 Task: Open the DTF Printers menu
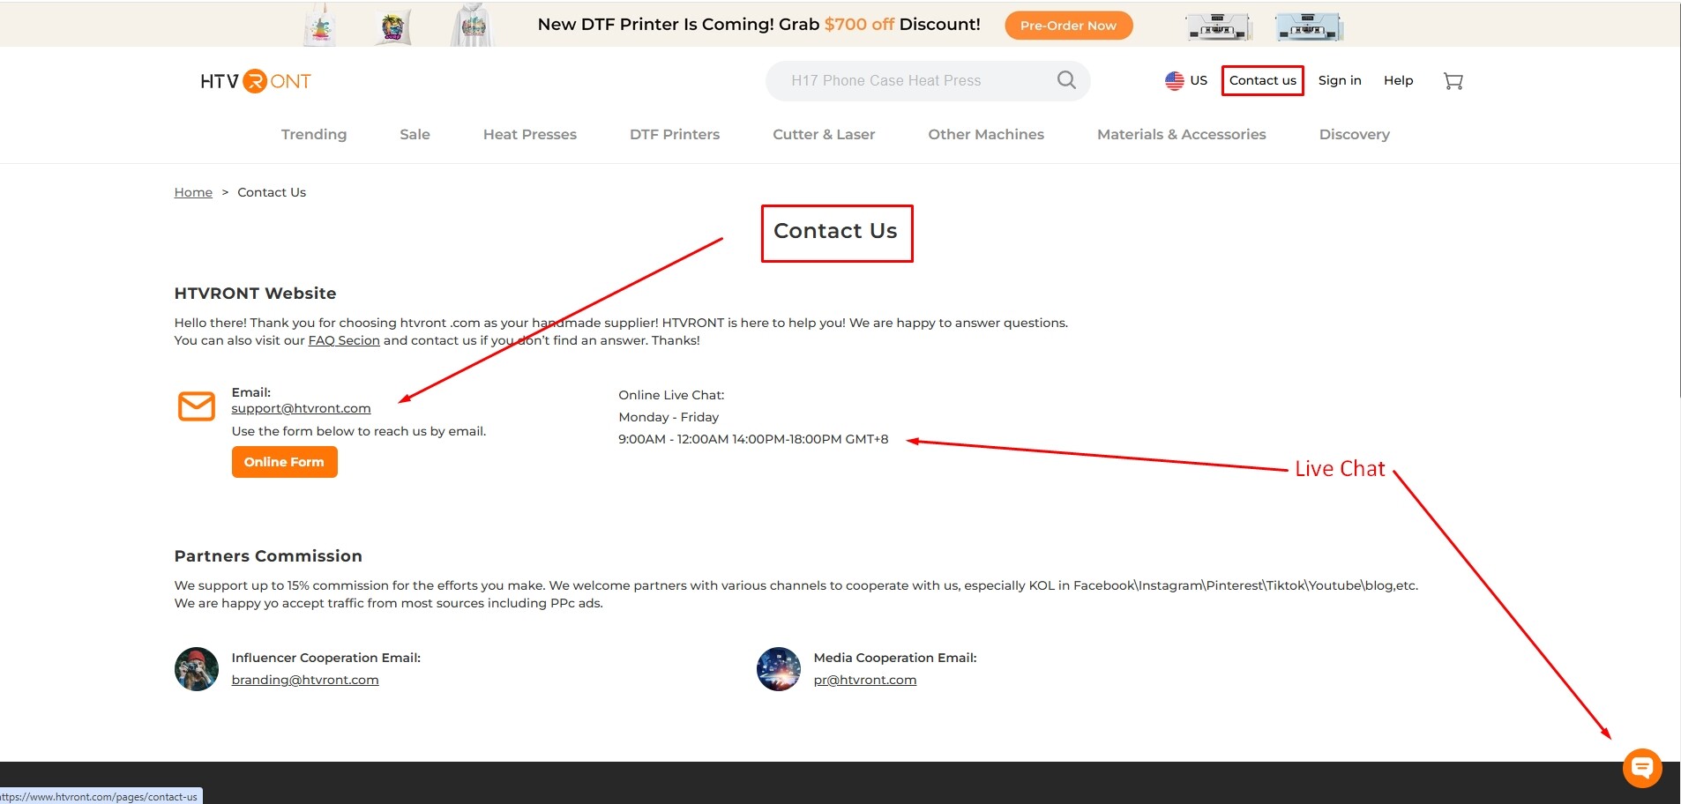tap(675, 134)
